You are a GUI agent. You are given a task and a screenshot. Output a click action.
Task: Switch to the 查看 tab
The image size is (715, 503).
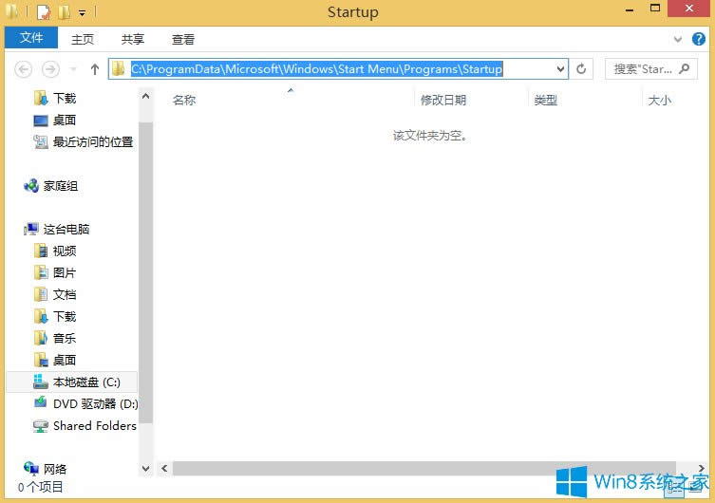coord(183,39)
